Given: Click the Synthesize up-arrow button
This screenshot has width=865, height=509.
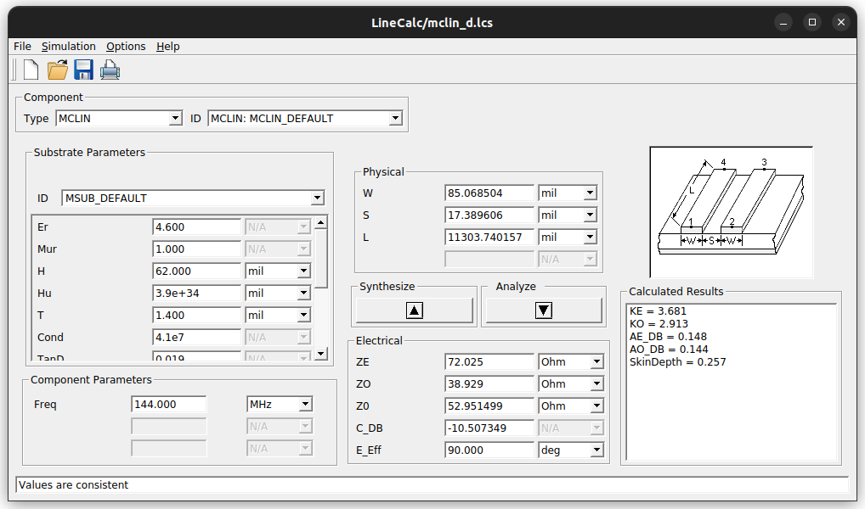Looking at the screenshot, I should point(415,310).
